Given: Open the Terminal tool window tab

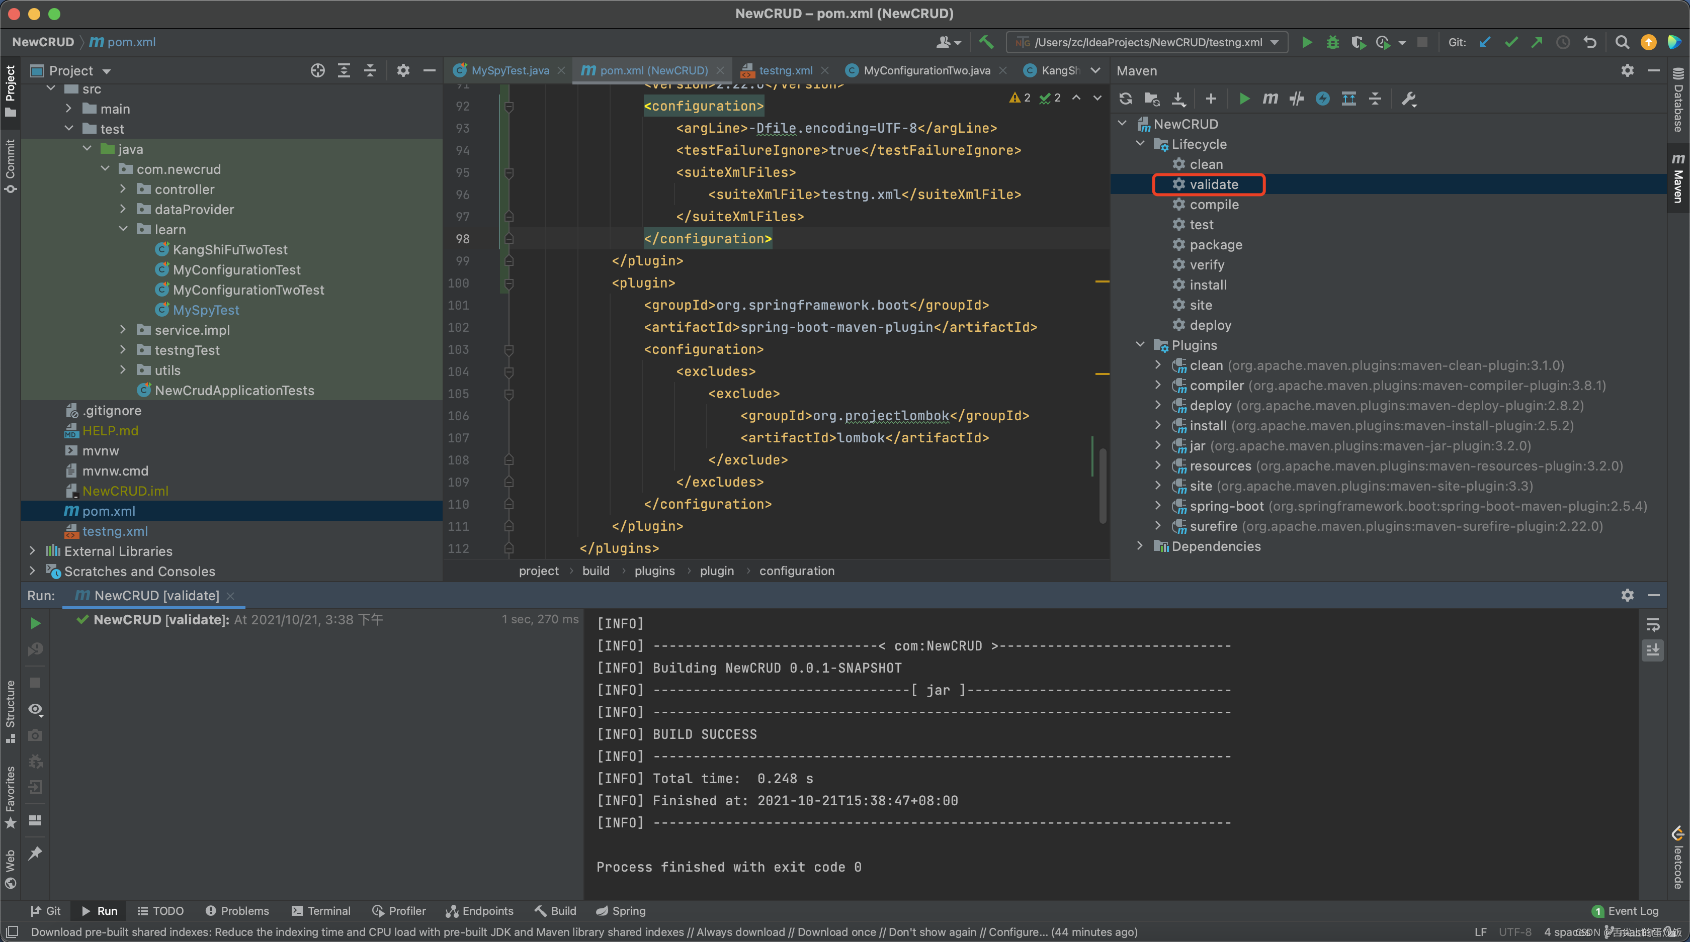Looking at the screenshot, I should [321, 910].
